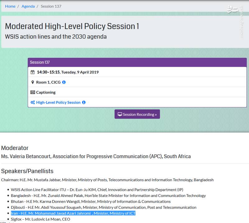Click the Room 1, CICG text

(x=48, y=82)
